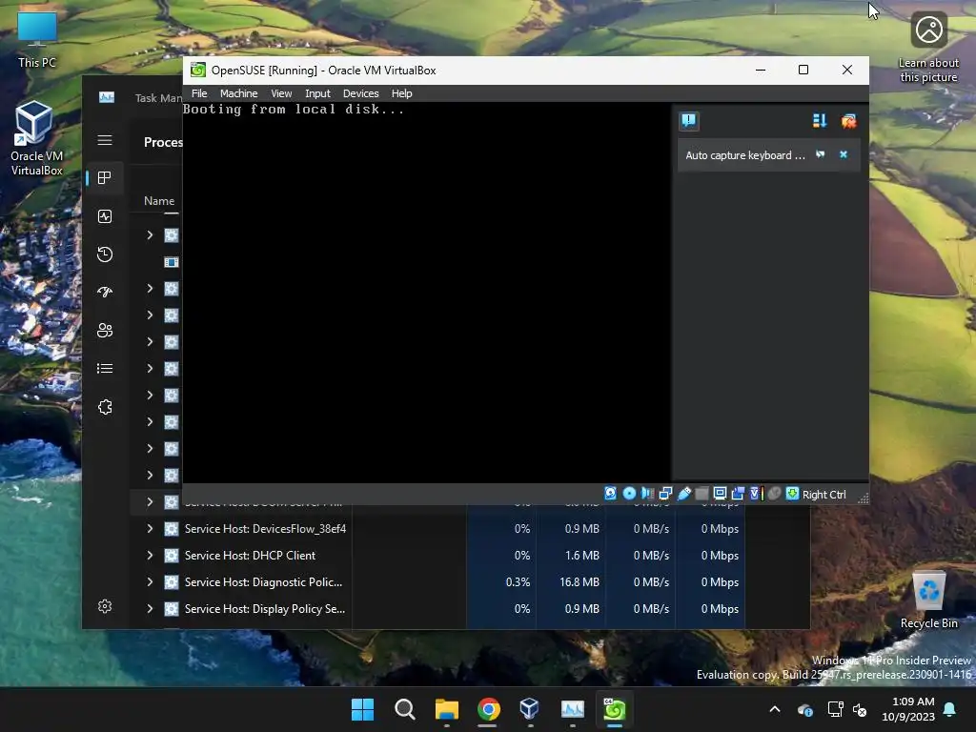The height and width of the screenshot is (732, 976).
Task: Click the greyed mouse integration indicator
Action: [x=774, y=494]
